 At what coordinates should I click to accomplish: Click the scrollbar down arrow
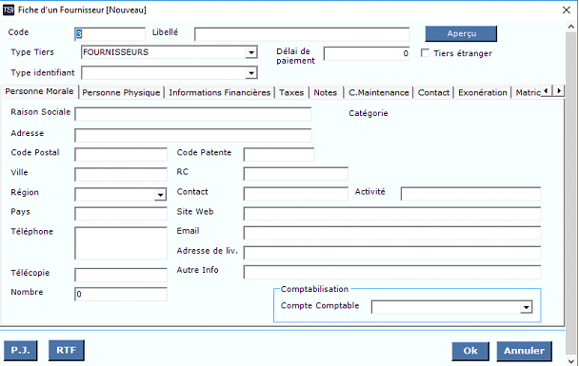[570, 360]
